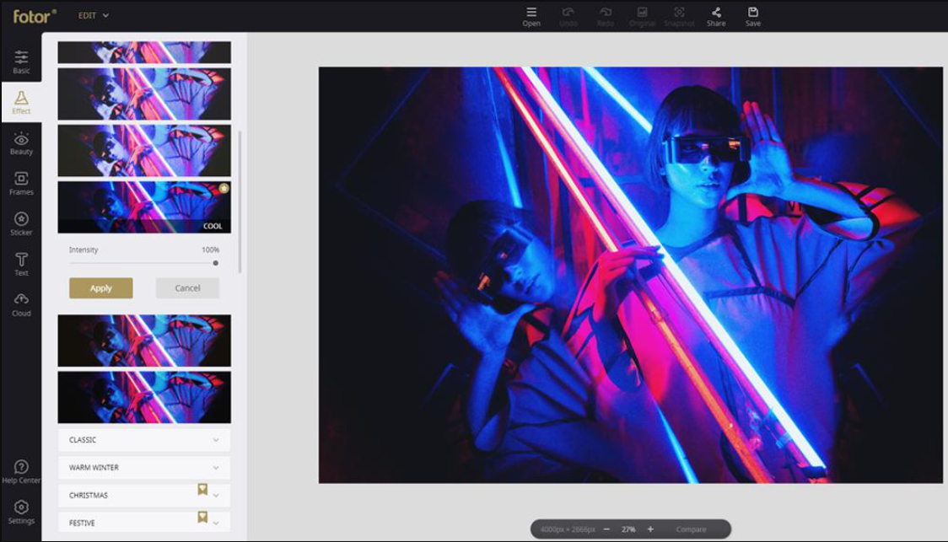948x542 pixels.
Task: Click the Save icon in top toolbar
Action: 753,16
